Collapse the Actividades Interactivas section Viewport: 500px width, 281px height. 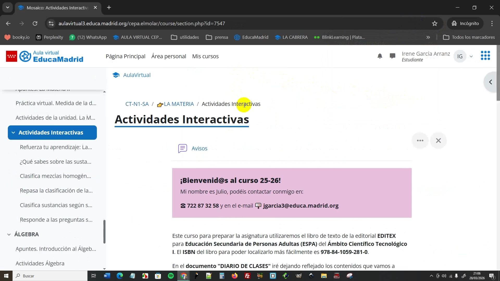(x=13, y=133)
